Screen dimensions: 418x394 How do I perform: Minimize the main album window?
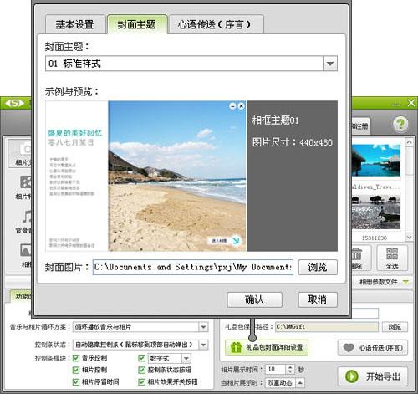coord(395,104)
